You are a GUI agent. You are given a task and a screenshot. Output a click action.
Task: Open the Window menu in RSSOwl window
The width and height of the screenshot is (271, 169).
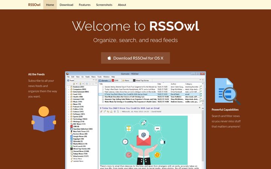106,77
